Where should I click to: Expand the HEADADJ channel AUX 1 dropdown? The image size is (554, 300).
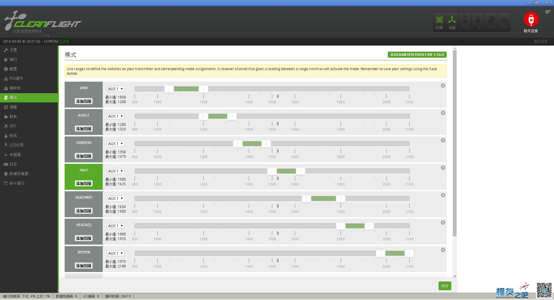point(116,226)
